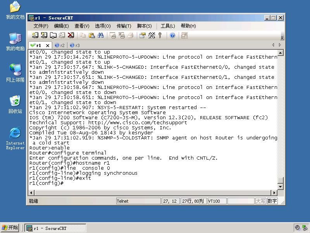Click the horizontal scrollbar right arrow
Screen dimensions: 310x233
(274, 193)
